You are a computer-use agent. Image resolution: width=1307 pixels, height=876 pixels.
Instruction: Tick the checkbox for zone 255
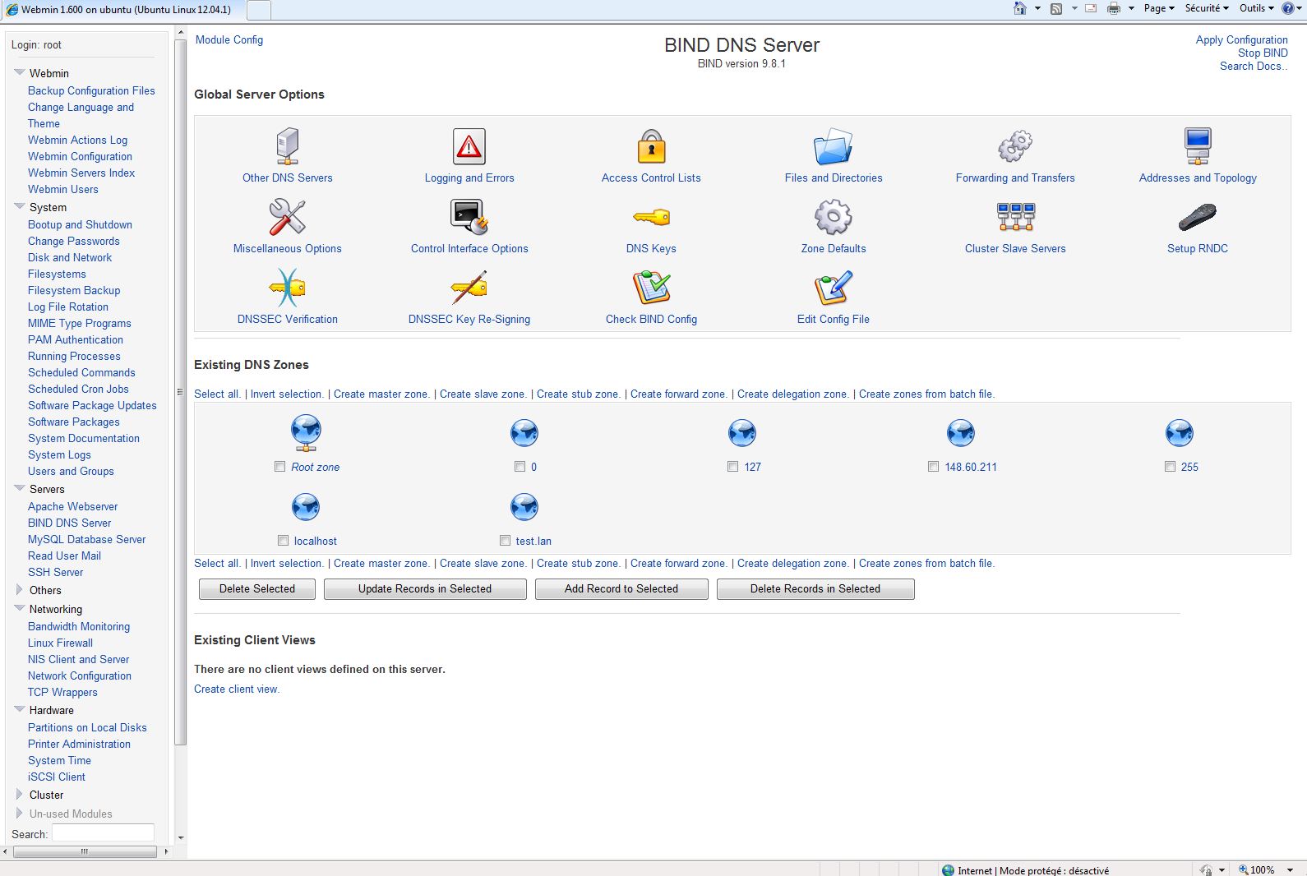pyautogui.click(x=1170, y=467)
